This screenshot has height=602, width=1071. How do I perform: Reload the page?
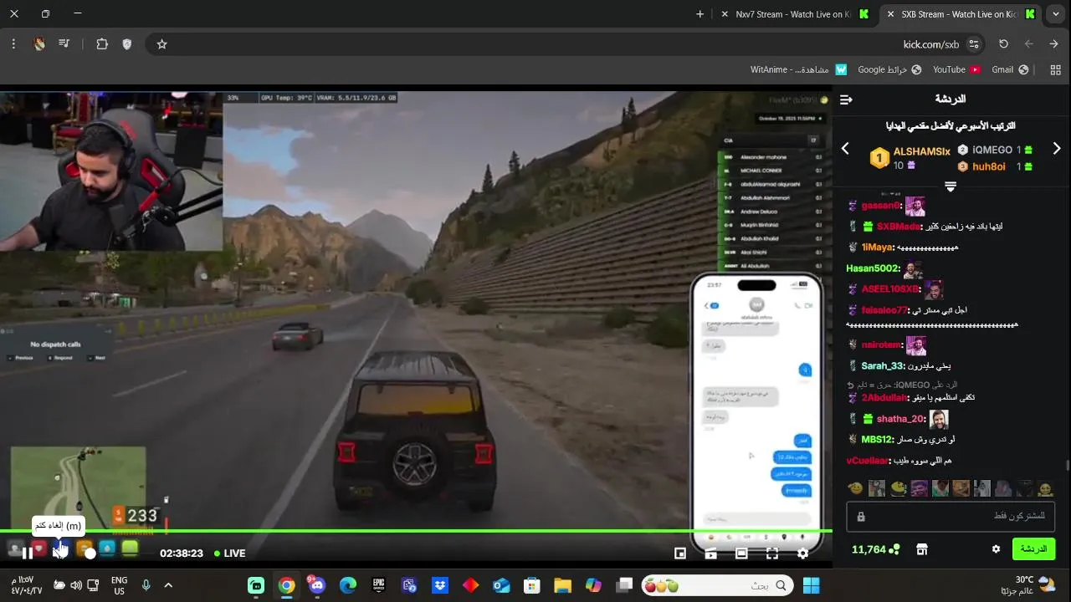(1003, 44)
